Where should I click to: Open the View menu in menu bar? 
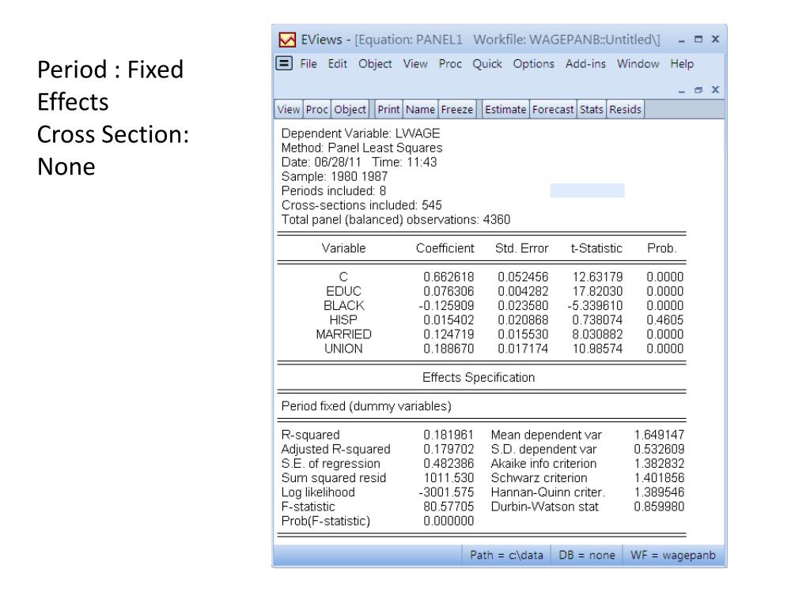[x=415, y=64]
